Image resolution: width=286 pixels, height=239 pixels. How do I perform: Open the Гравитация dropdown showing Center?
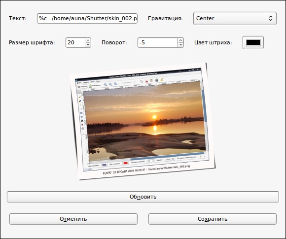(235, 18)
